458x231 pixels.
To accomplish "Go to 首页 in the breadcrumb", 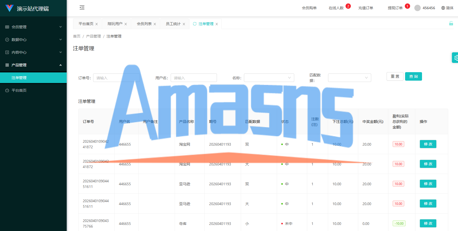I will click(x=77, y=36).
